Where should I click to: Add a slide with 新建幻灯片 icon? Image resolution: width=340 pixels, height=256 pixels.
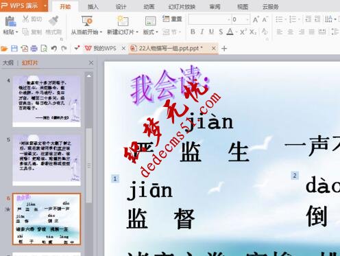[123, 21]
